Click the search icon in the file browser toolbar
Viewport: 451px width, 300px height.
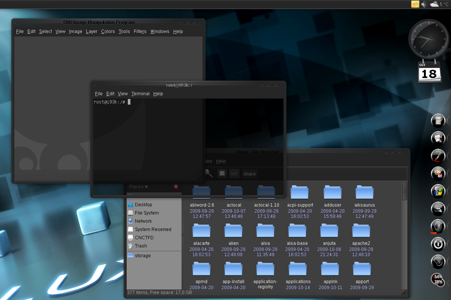pos(209,173)
